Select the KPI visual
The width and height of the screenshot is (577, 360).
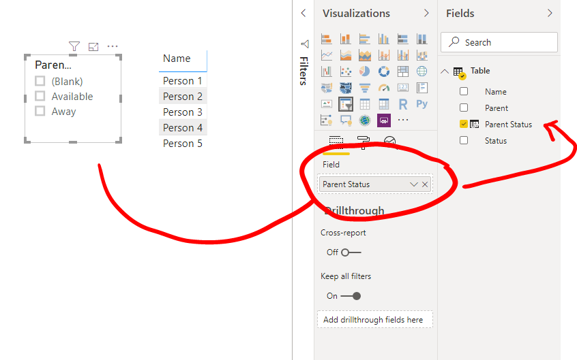click(327, 104)
